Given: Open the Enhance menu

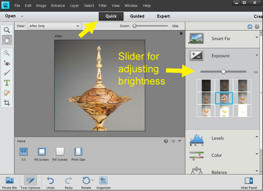Looking at the screenshot, I should point(58,6).
